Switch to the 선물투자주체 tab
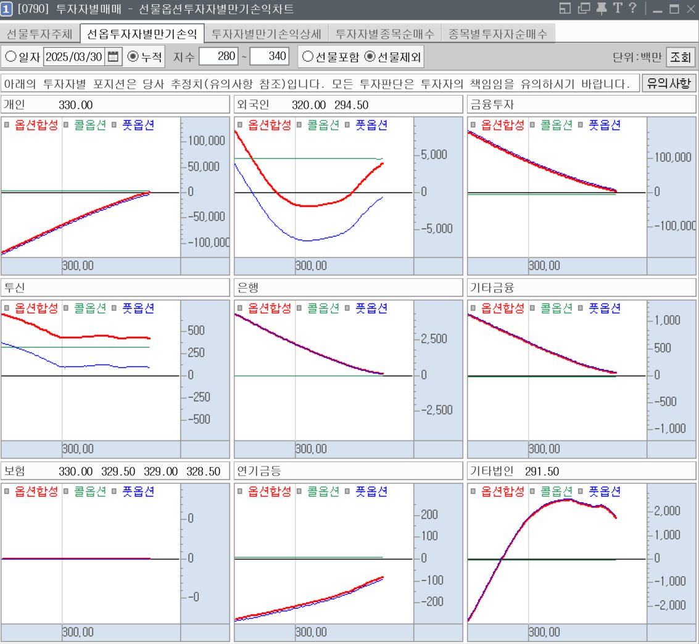Viewport: 699px width, 644px height. [39, 34]
